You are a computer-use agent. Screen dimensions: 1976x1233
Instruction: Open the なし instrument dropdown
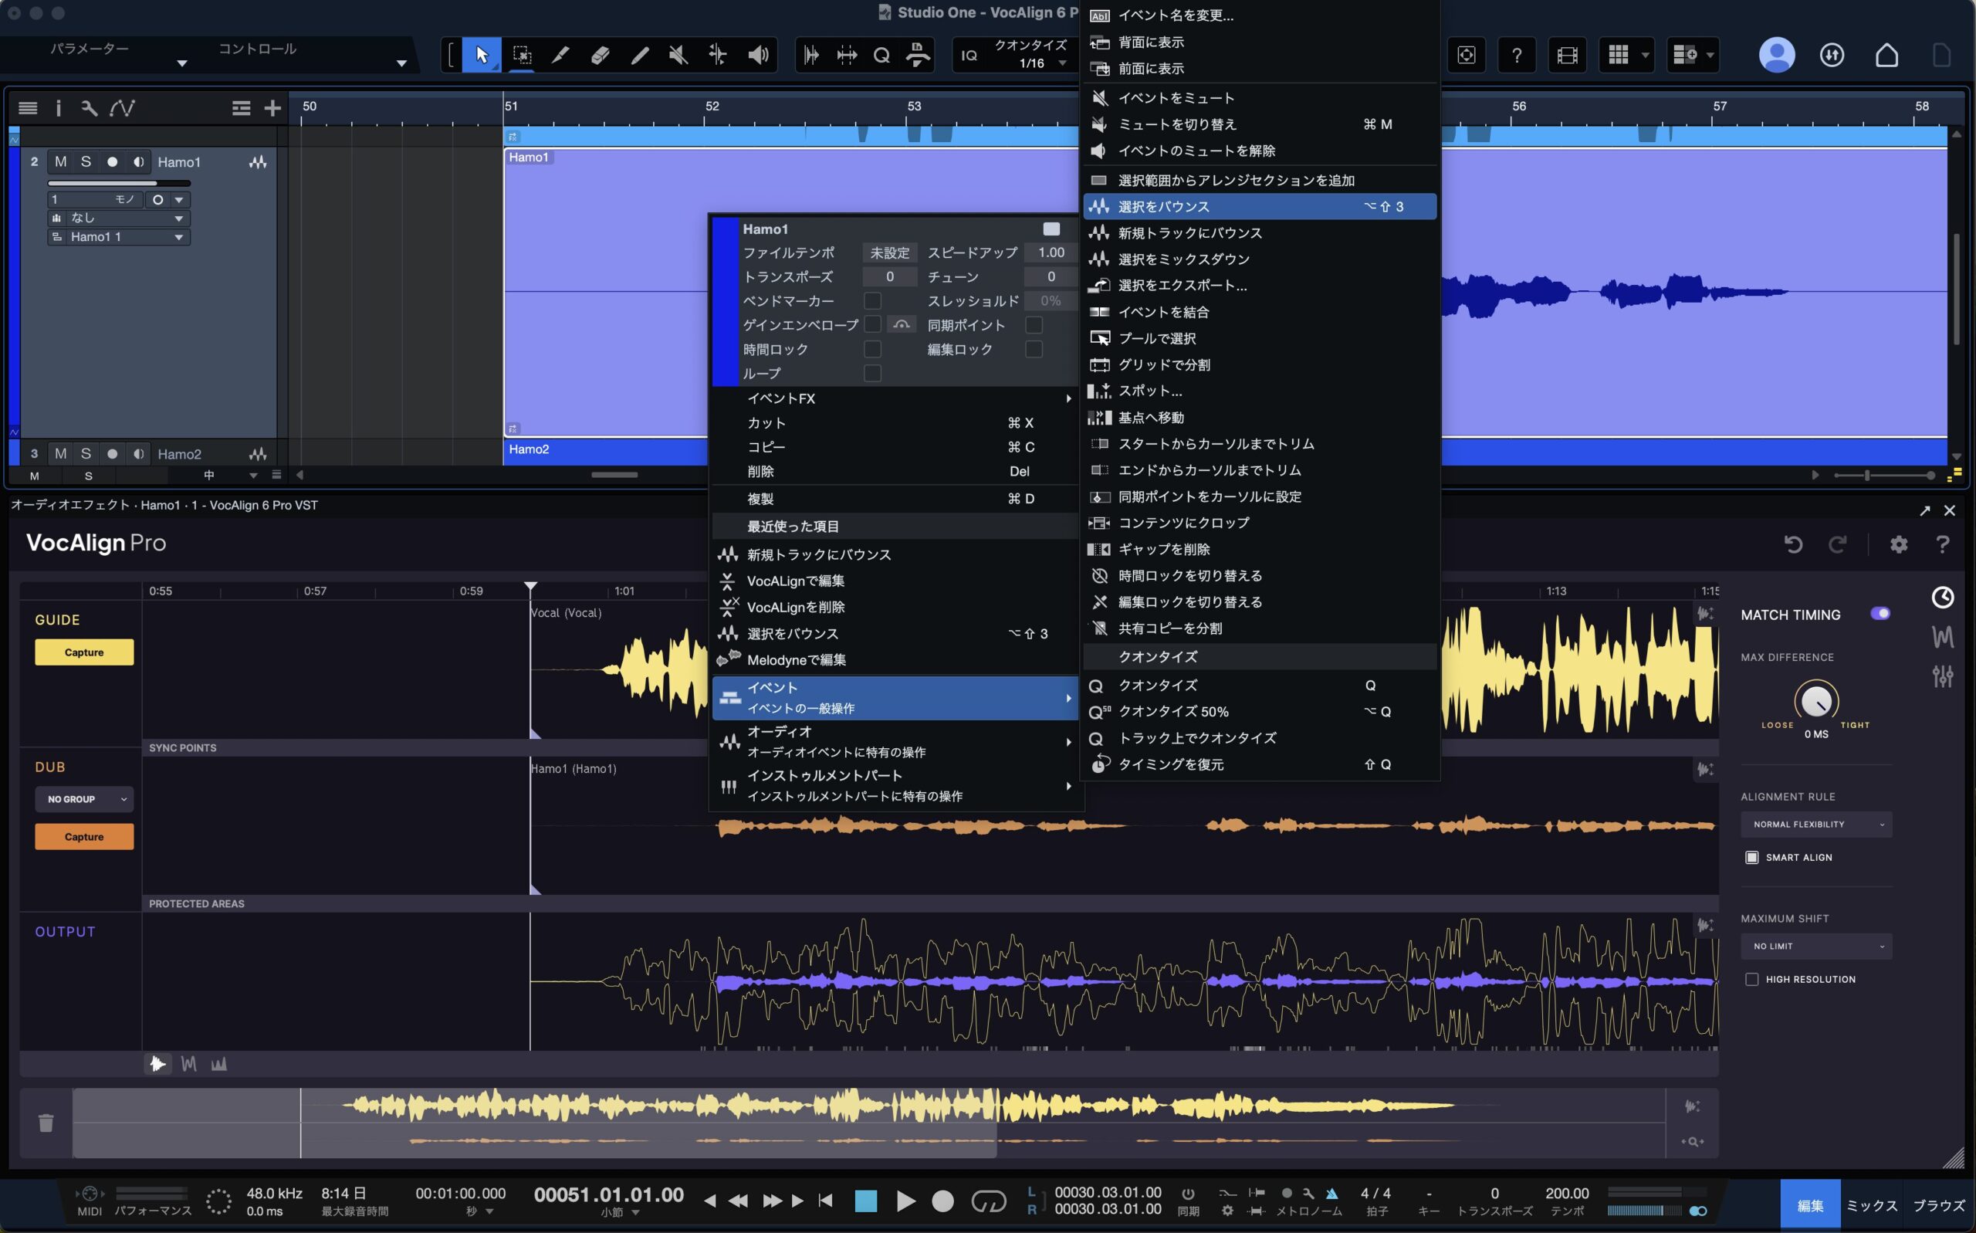tap(118, 218)
